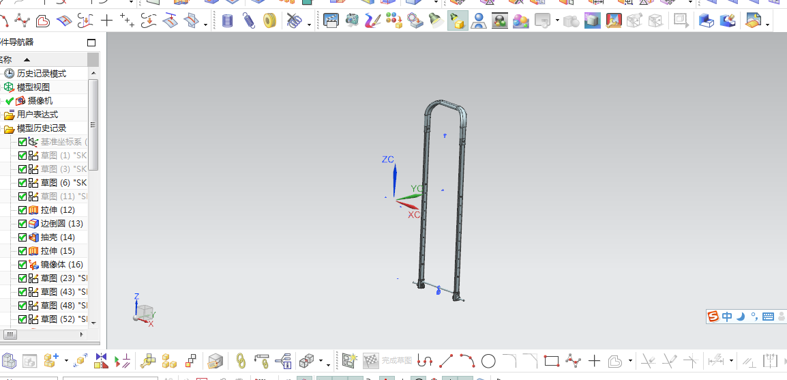Select the blue extension spring icon
Image resolution: width=787 pixels, height=380 pixels.
tap(249, 20)
